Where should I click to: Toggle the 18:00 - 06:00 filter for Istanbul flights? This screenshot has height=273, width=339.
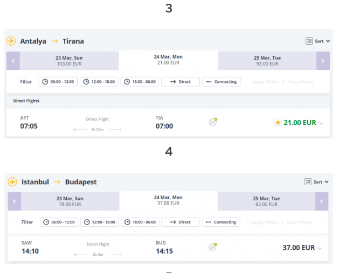[140, 222]
